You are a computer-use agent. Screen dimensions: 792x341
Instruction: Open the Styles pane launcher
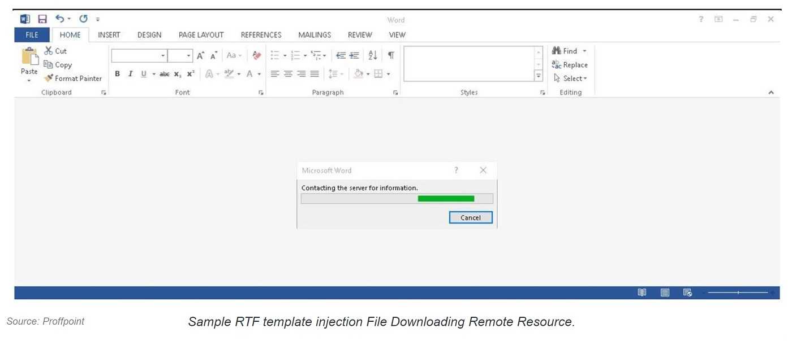(543, 93)
